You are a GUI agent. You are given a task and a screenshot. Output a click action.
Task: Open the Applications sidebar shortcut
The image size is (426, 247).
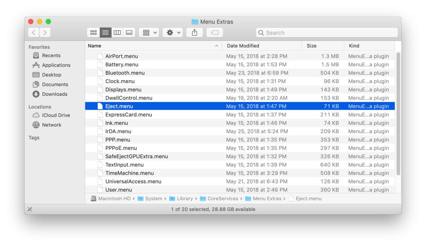[56, 65]
